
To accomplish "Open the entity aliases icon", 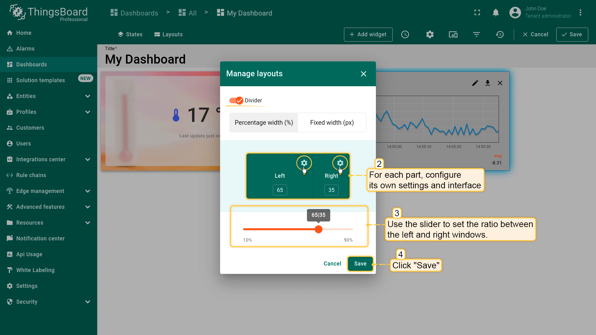I will coord(453,34).
